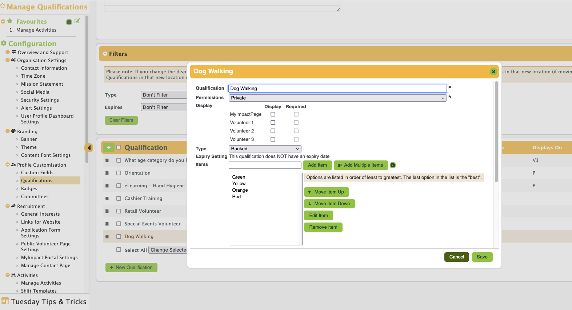Tick the Display checkbox for Volunteer 2
Screen dimensions: 572x310
coord(273,131)
